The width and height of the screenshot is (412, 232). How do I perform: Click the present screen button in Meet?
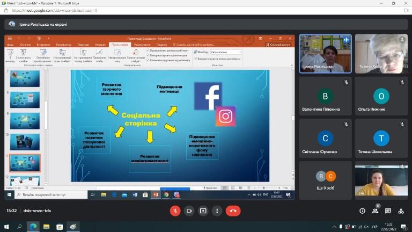coord(203,211)
